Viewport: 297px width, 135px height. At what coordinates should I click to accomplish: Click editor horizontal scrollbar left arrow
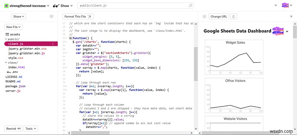pos(69,133)
